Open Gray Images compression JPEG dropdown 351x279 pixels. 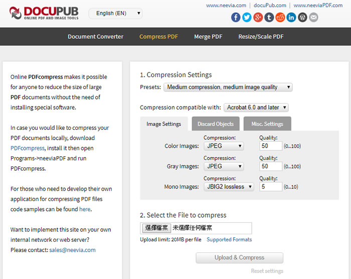coord(224,166)
